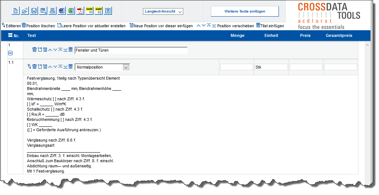Export as GAEB 82 file
This screenshot has height=195, width=379.
(99, 11)
